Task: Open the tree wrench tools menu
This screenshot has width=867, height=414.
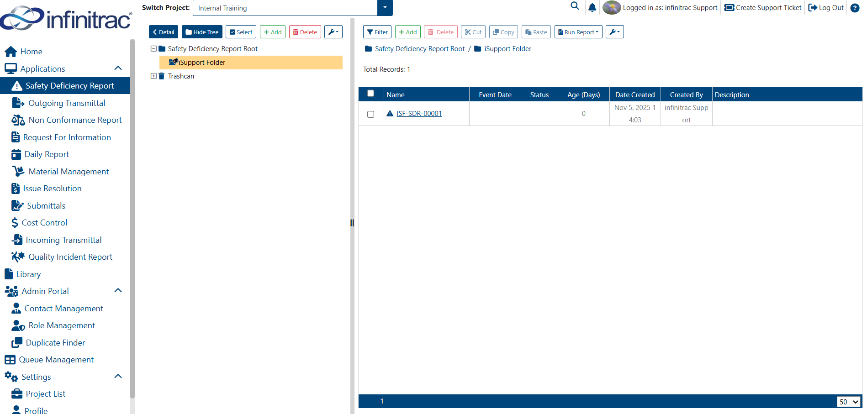Action: click(333, 32)
